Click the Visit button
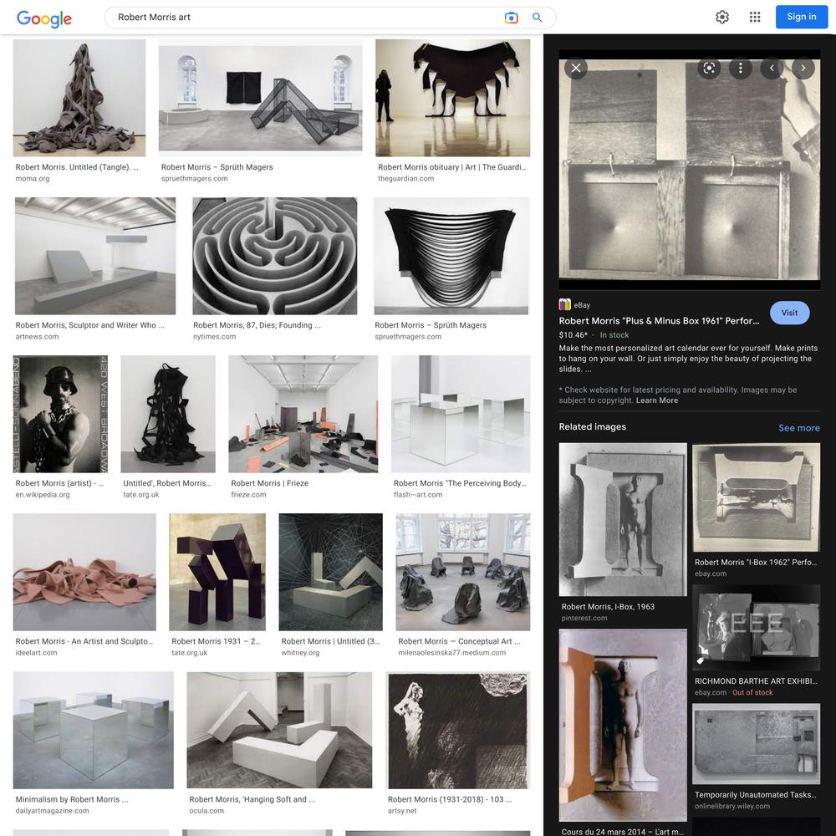The height and width of the screenshot is (836, 836). [x=790, y=313]
